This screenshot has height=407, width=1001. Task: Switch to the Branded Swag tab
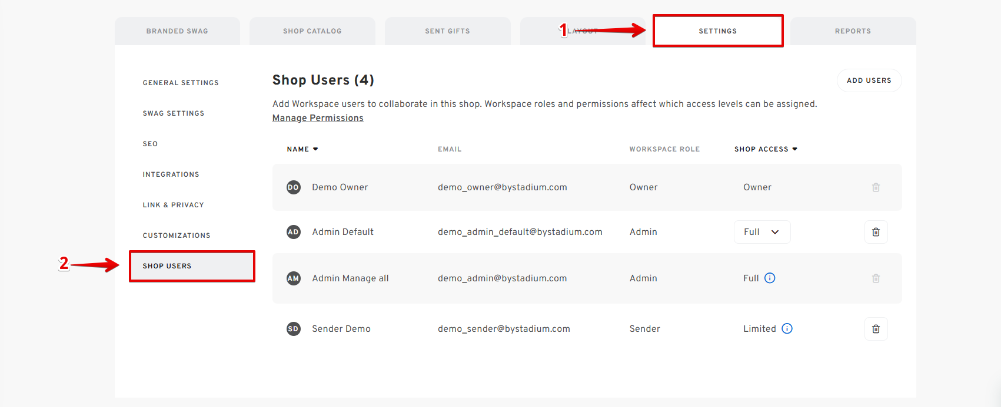coord(177,31)
